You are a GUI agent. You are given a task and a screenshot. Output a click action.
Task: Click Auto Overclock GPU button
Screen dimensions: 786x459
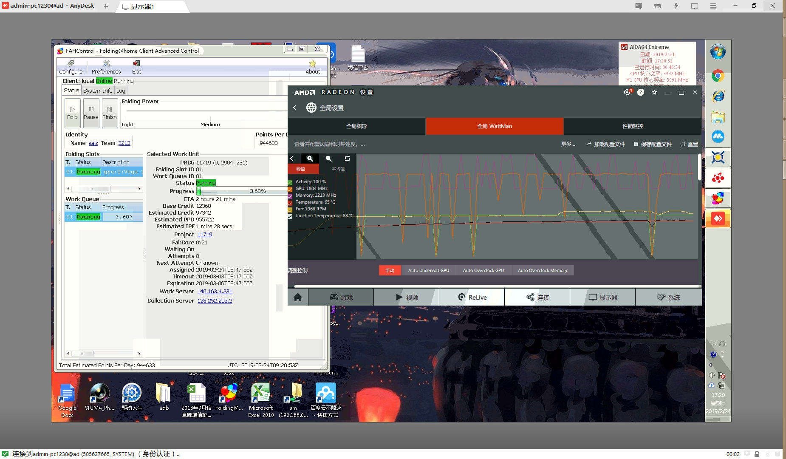click(x=483, y=270)
